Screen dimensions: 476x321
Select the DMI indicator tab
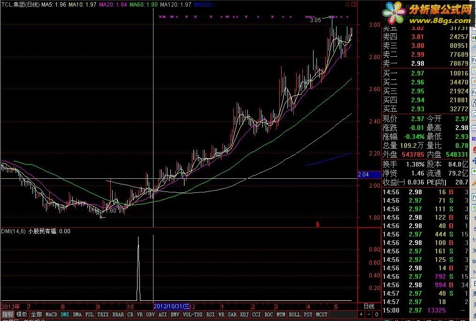(x=65, y=314)
